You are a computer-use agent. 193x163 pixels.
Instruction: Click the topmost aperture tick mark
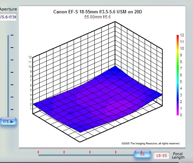pos(12,35)
